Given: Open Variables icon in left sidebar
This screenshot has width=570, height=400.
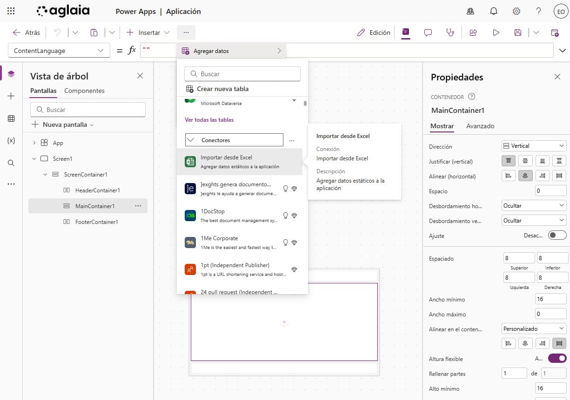Looking at the screenshot, I should tap(11, 141).
